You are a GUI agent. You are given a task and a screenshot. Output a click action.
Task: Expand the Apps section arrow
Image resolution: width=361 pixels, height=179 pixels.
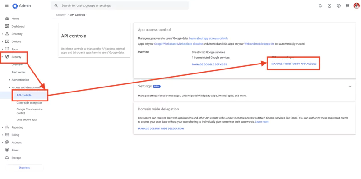click(2, 49)
